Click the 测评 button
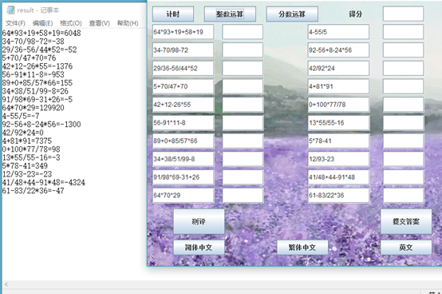Screen dimensions: 442x294 199,221
